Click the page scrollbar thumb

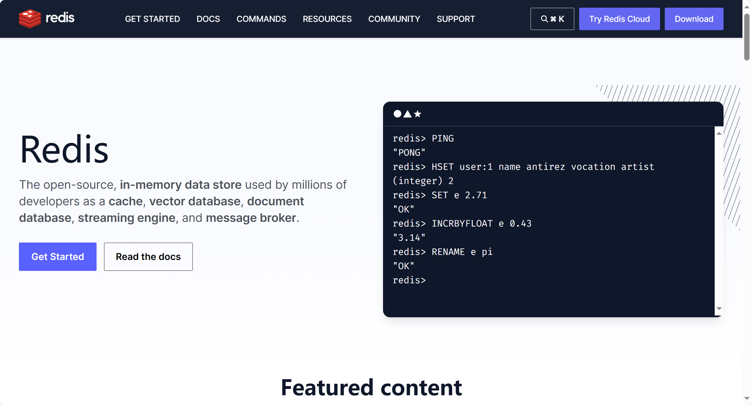747,37
